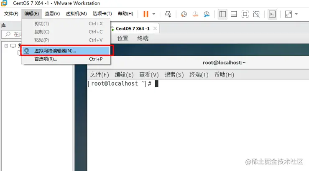The image size is (309, 171).
Task: Show the console view icon
Action: pos(272,14)
